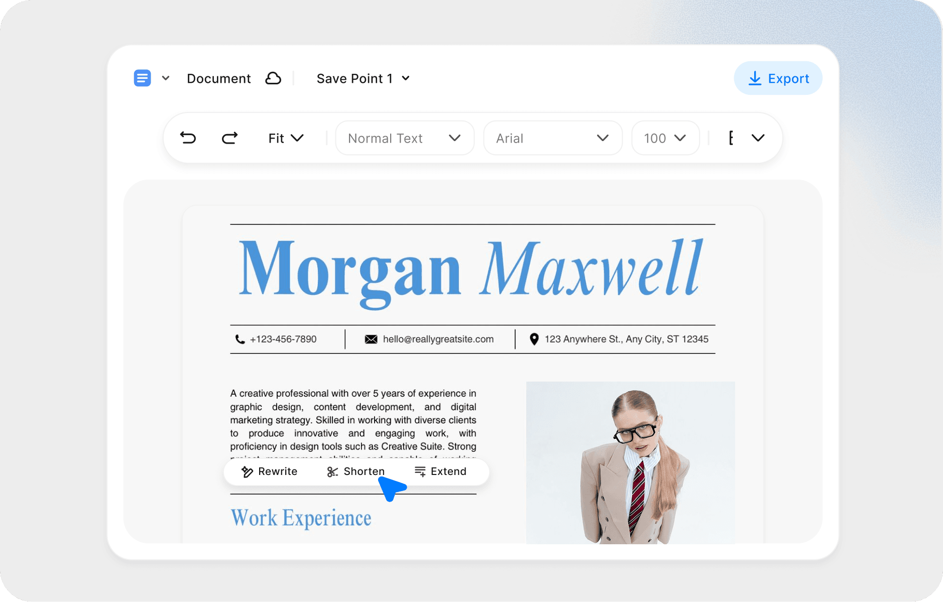Click the blue document app icon

click(x=142, y=78)
